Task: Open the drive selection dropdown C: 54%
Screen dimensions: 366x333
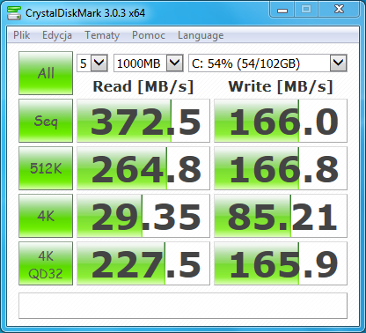Action: 267,63
